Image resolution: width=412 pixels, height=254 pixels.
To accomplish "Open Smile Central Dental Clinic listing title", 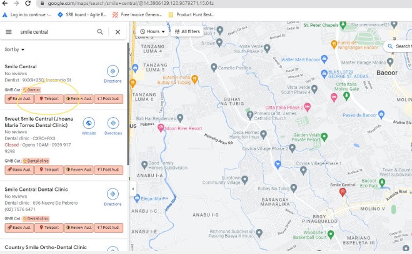I will pyautogui.click(x=36, y=190).
